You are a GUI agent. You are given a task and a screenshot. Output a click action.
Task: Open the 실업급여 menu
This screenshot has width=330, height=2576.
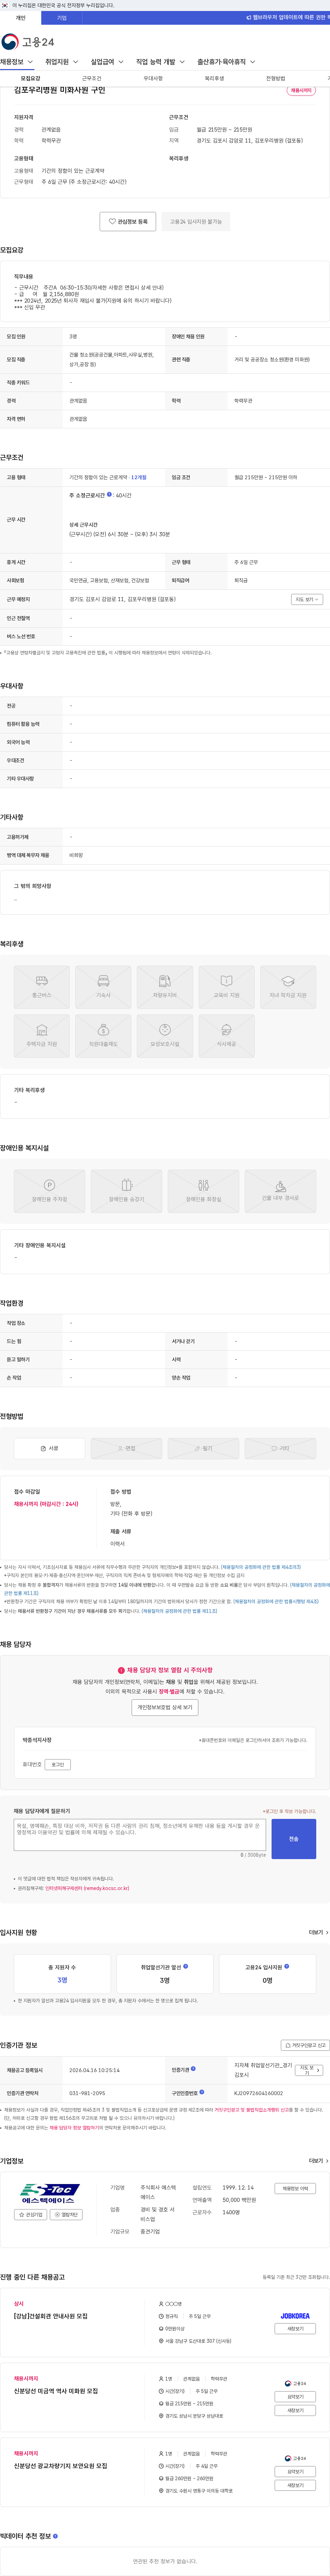(107, 62)
